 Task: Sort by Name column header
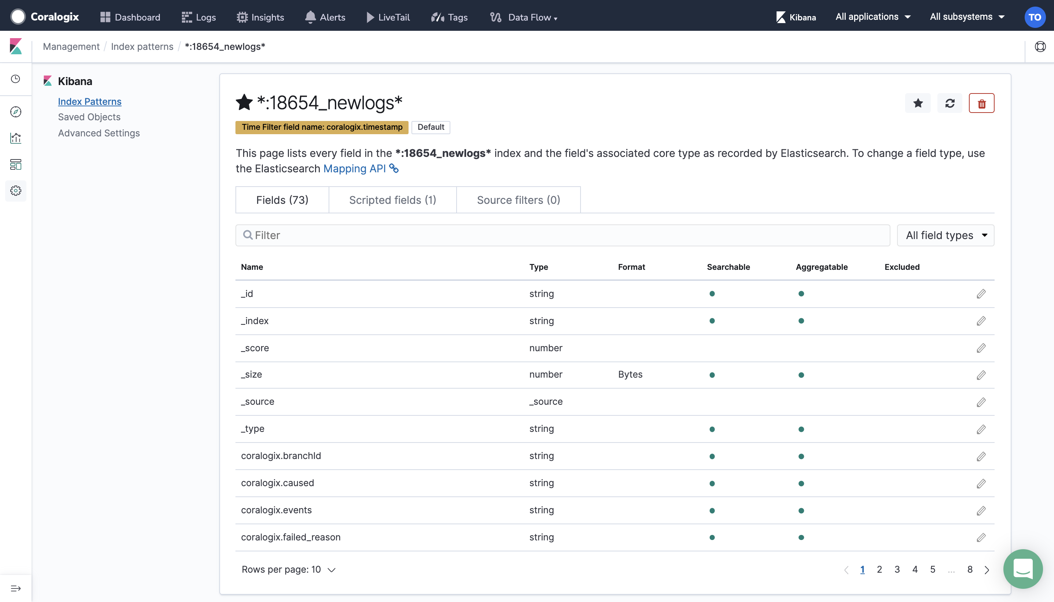pos(252,267)
